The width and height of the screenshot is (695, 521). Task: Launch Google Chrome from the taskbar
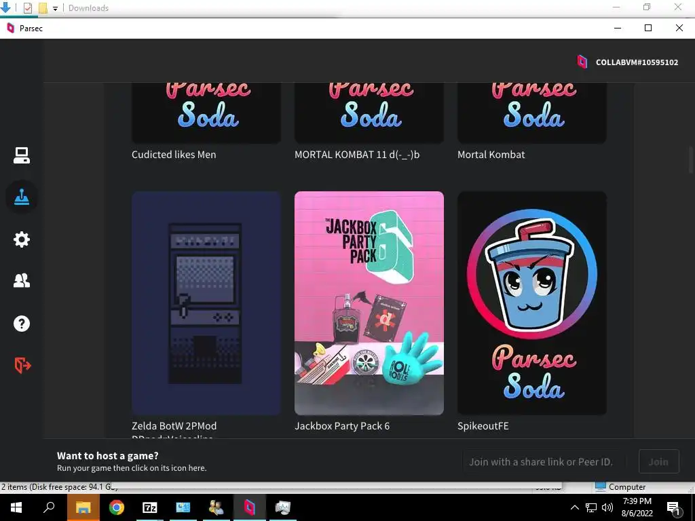click(117, 507)
